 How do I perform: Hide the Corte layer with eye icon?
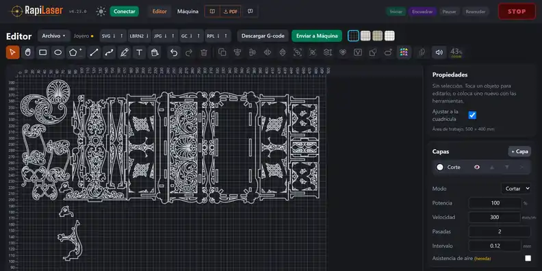pos(477,167)
